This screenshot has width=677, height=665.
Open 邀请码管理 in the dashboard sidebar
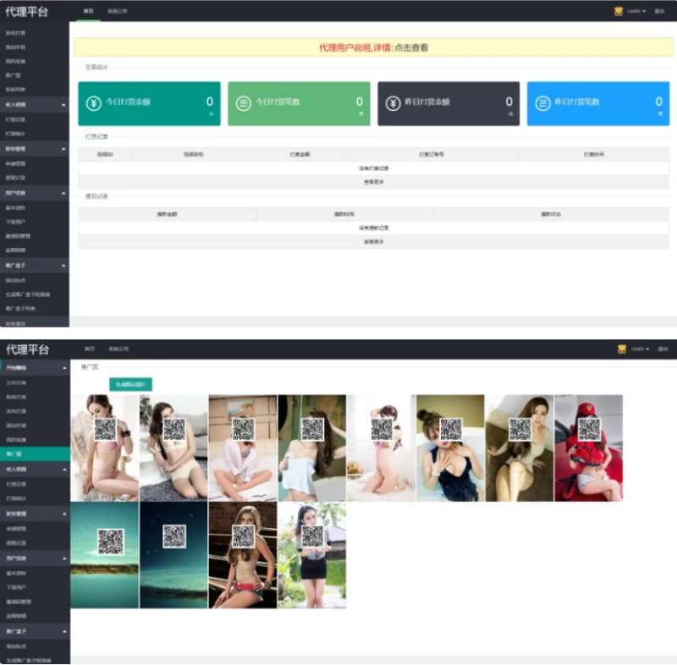(x=18, y=236)
